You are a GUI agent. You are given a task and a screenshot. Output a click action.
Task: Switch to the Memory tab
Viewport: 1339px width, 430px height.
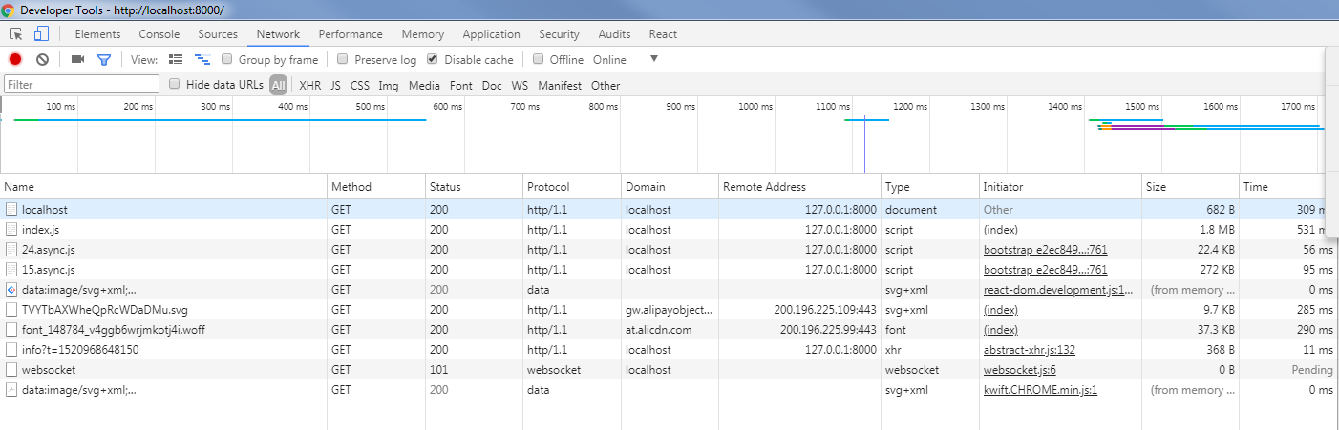[x=423, y=34]
